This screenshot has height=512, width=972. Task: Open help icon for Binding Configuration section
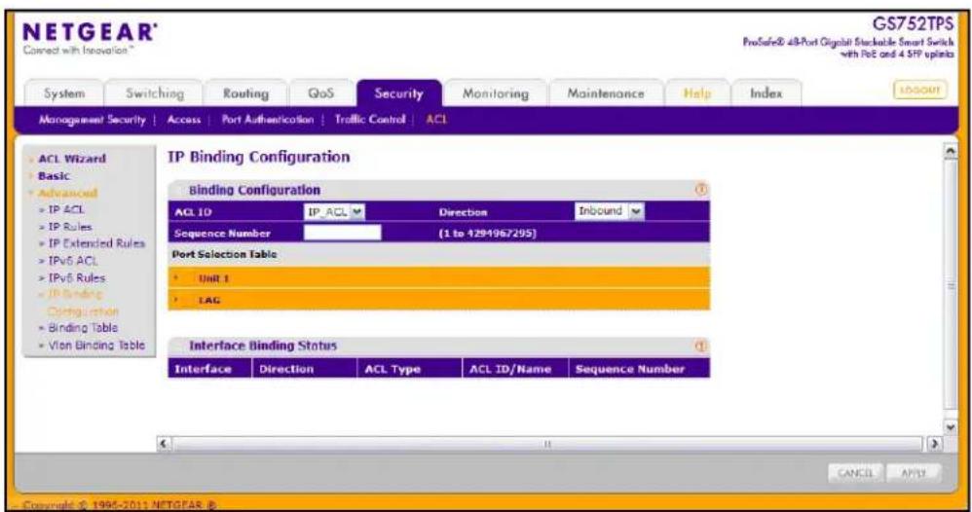pos(700,190)
